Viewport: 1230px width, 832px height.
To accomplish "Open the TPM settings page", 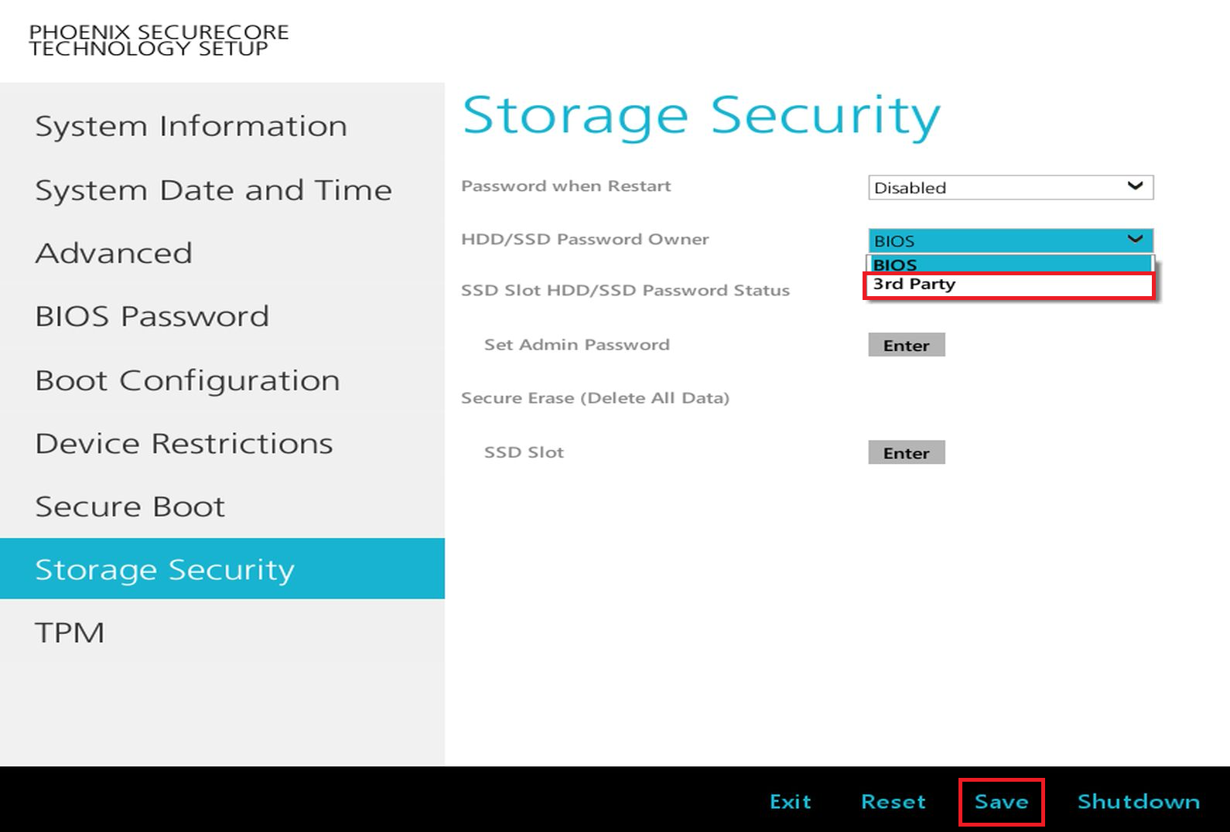I will tap(70, 633).
